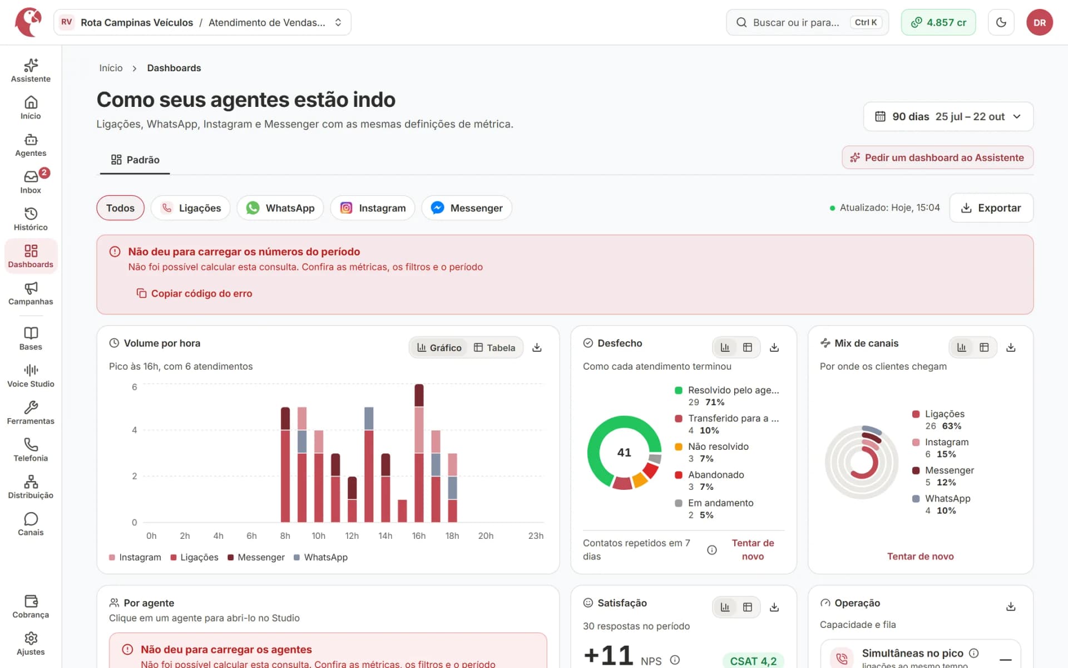Viewport: 1068px width, 668px height.
Task: Open the 90 dias date range dropdown
Action: coord(948,116)
